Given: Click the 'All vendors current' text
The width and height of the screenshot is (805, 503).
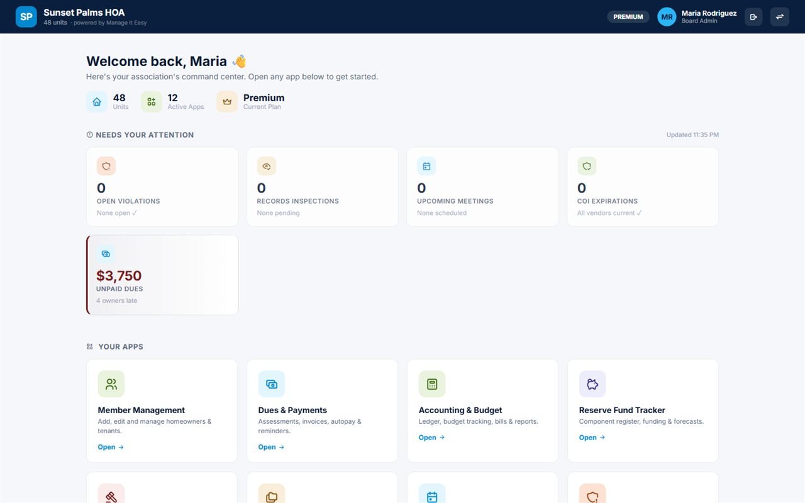Looking at the screenshot, I should (609, 213).
